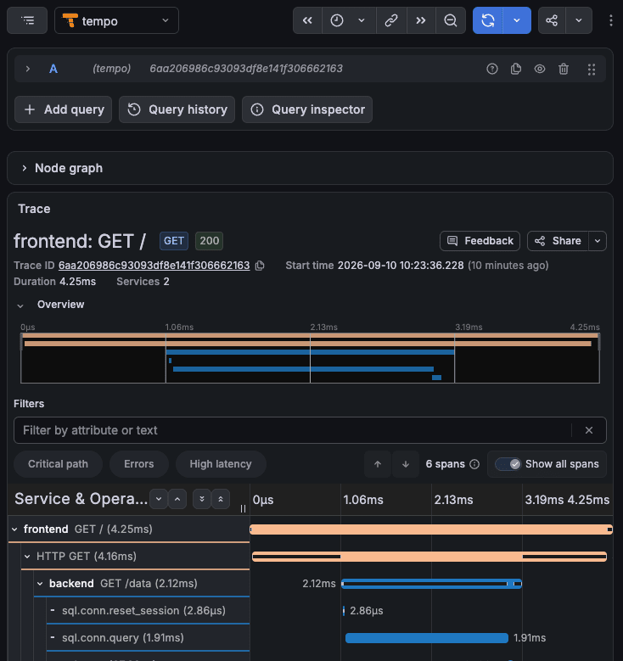623x661 pixels.
Task: Duplicate query A
Action: [x=516, y=69]
